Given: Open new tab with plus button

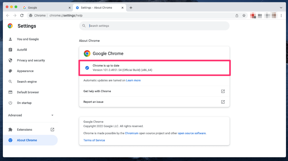Looking at the screenshot, I should tap(131, 8).
